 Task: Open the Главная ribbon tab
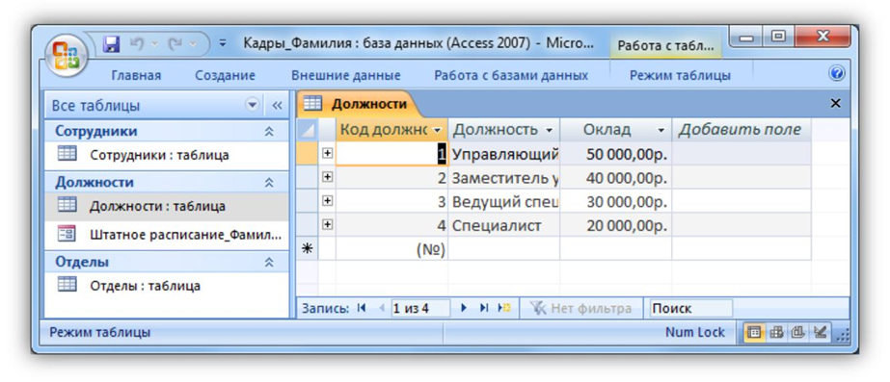click(x=136, y=75)
